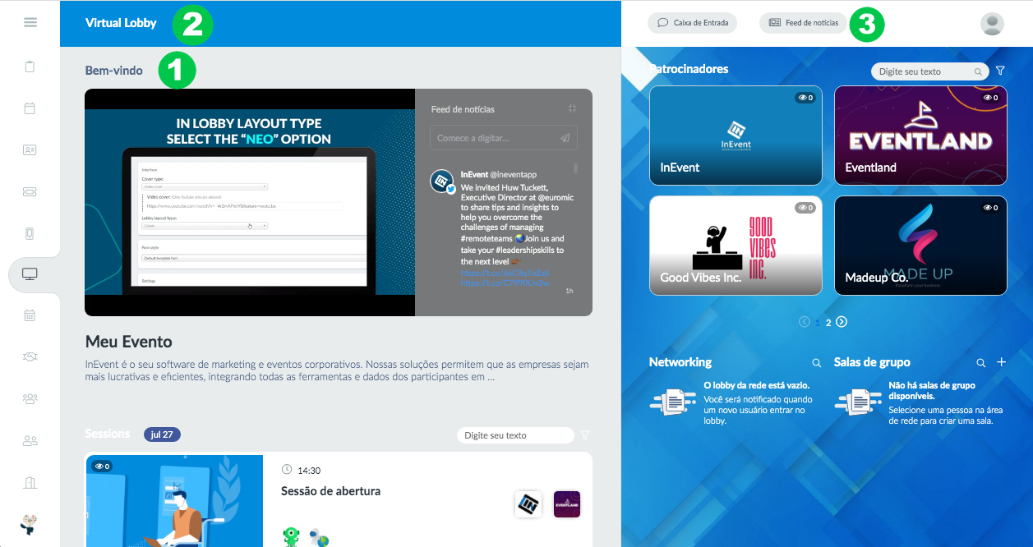Click the Good Vibes card views eye badge
This screenshot has width=1033, height=547.
pyautogui.click(x=805, y=208)
